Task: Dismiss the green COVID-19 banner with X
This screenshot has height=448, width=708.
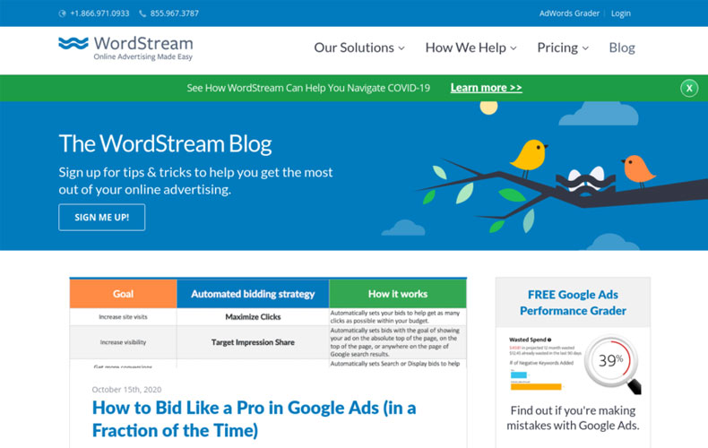Action: pyautogui.click(x=689, y=88)
